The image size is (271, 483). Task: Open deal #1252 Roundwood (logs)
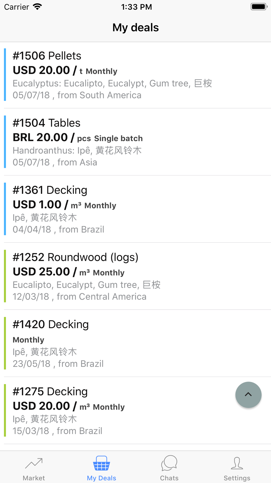75,257
